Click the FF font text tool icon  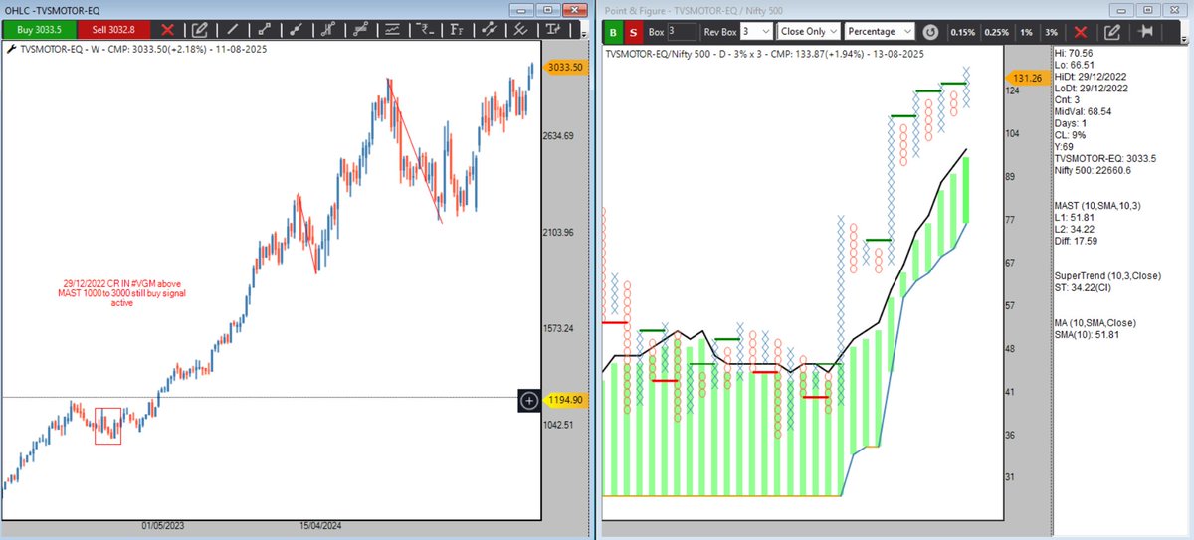click(456, 31)
